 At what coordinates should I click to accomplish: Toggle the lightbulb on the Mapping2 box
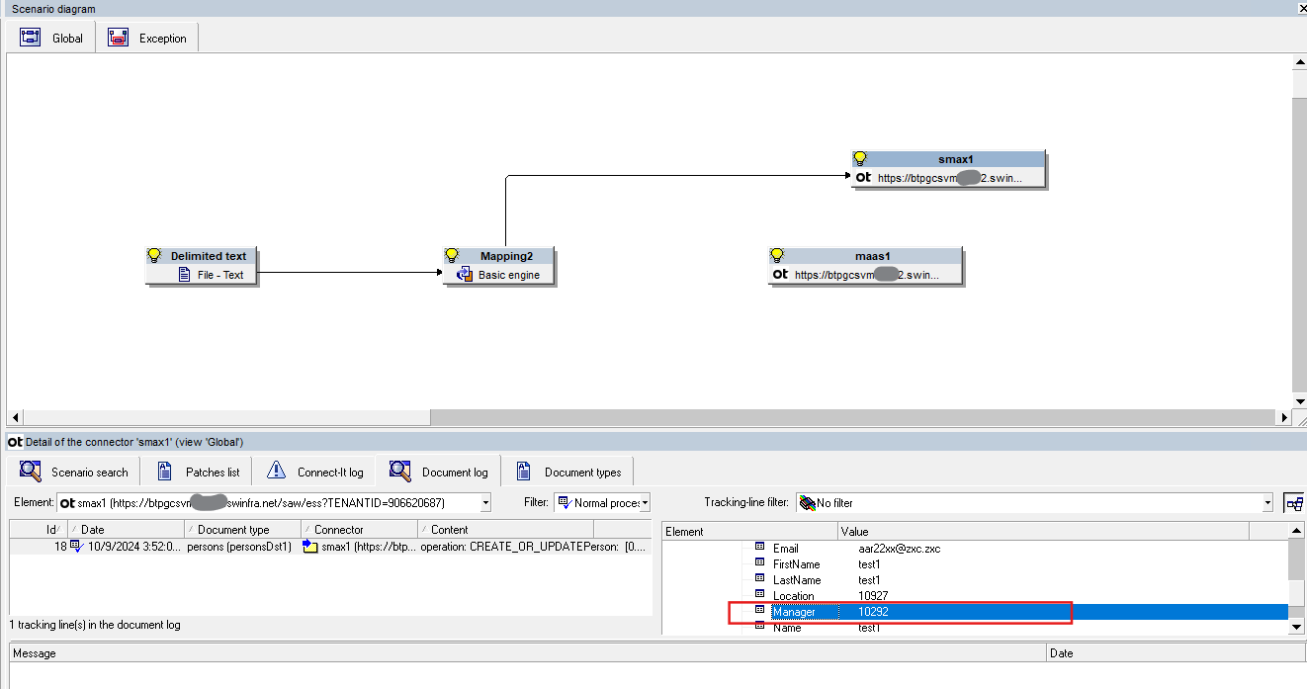pyautogui.click(x=454, y=255)
